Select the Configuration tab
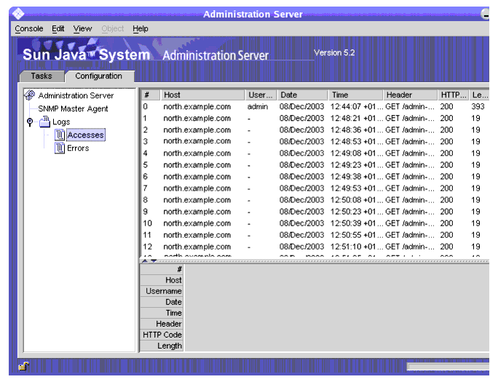Screen dimensions: 490x382 click(99, 76)
